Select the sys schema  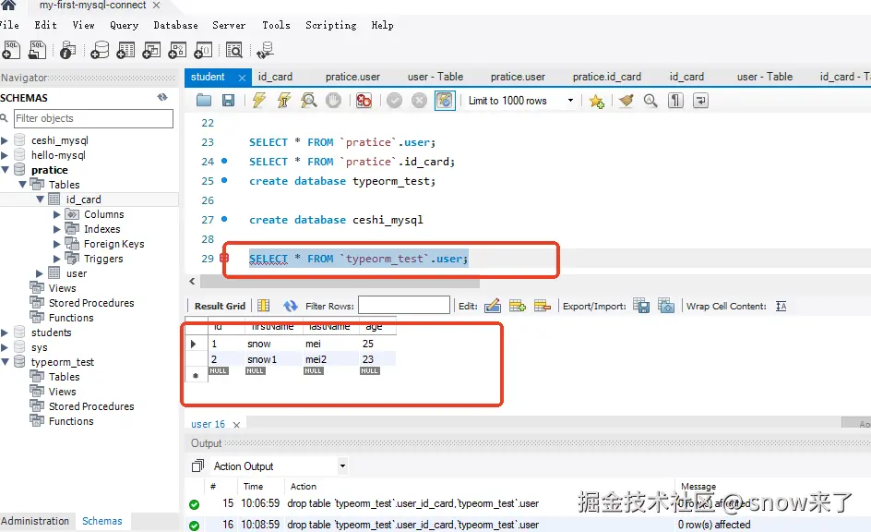tap(39, 347)
